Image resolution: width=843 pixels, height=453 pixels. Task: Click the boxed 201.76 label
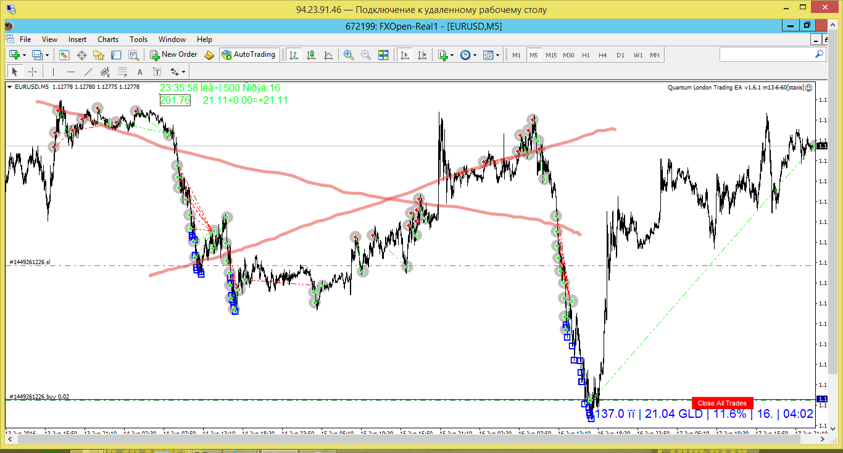pos(175,100)
